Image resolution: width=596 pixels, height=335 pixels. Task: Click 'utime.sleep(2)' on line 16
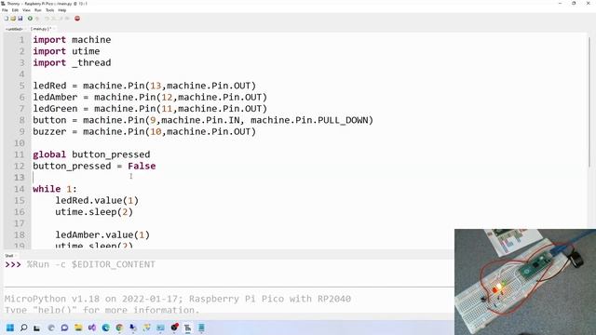[94, 212]
